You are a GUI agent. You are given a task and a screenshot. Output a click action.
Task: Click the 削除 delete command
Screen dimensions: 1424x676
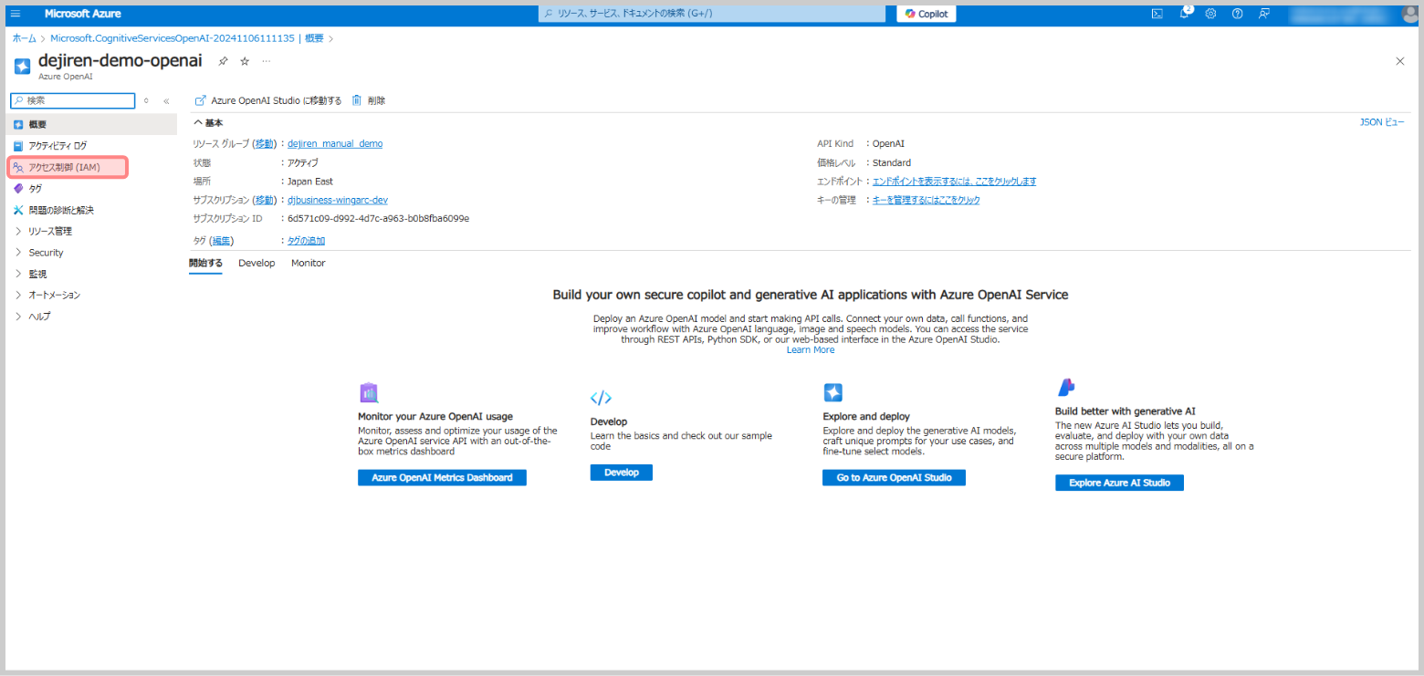click(x=369, y=100)
